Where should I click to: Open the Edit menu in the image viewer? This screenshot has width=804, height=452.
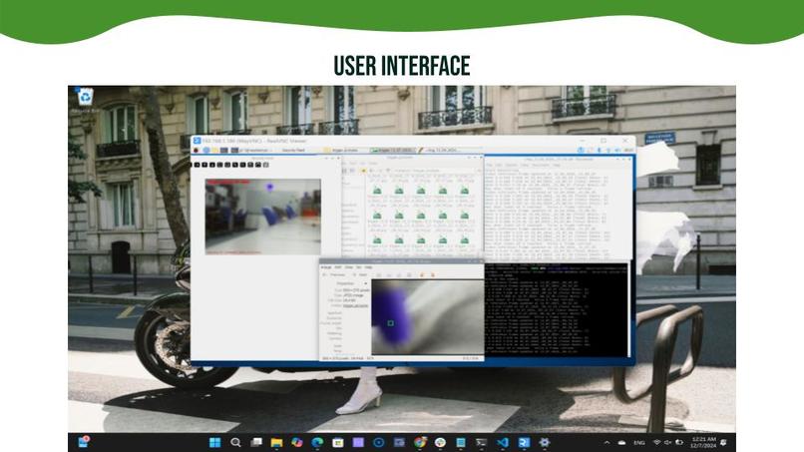(x=338, y=267)
